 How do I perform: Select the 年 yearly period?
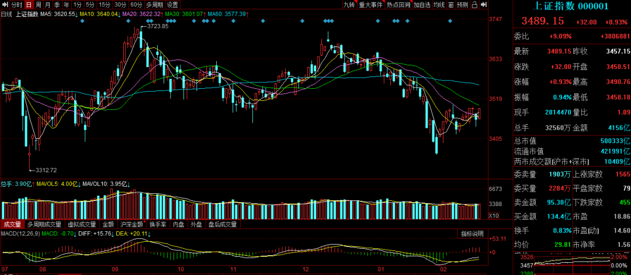click(x=67, y=5)
